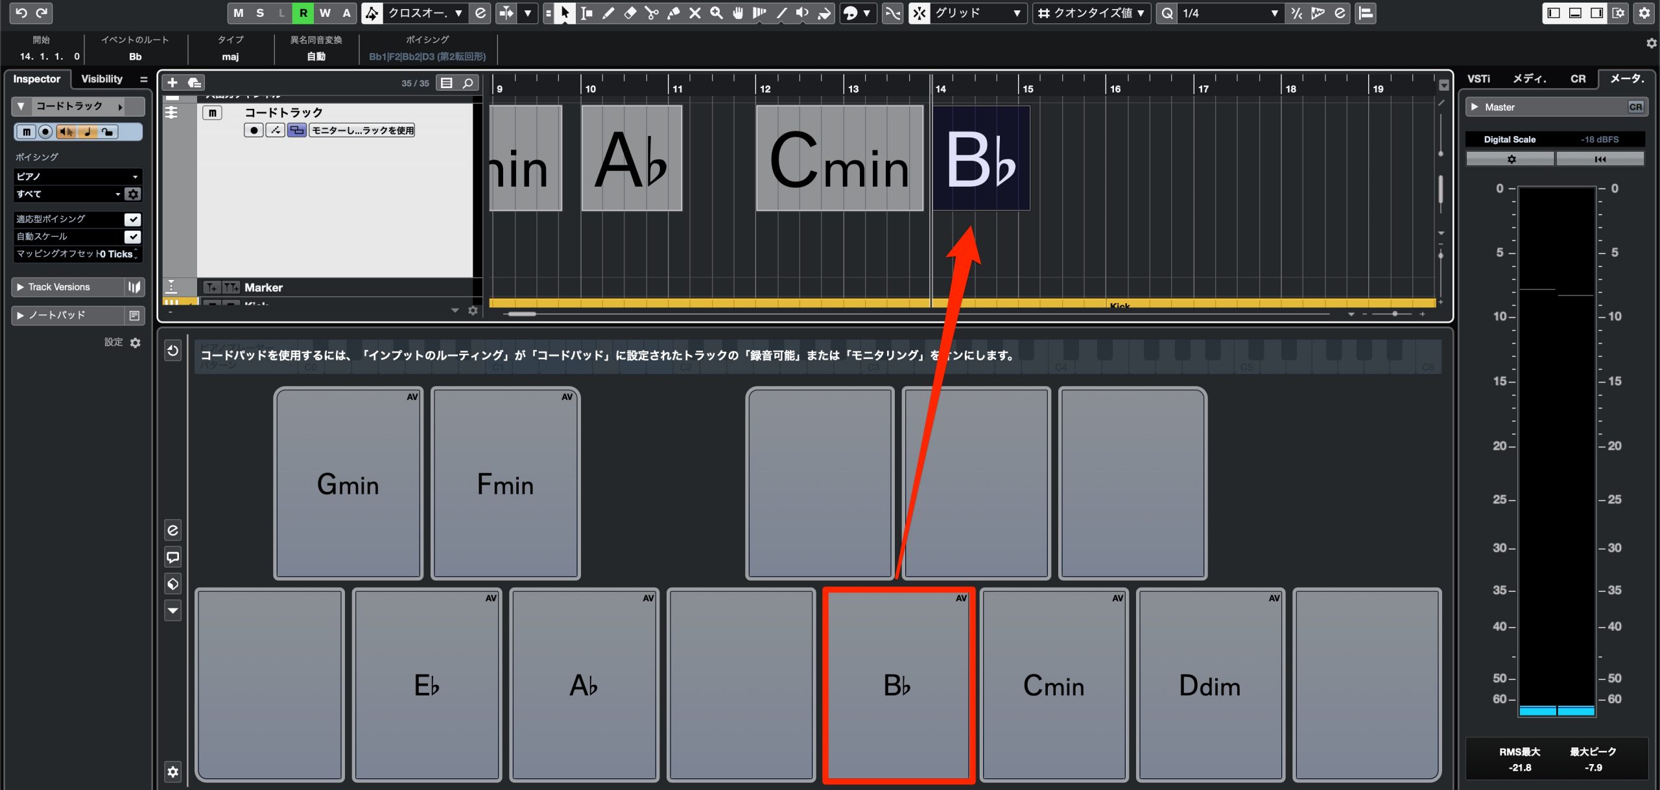Open the track presets icon next to plus
The image size is (1660, 790).
(x=194, y=82)
